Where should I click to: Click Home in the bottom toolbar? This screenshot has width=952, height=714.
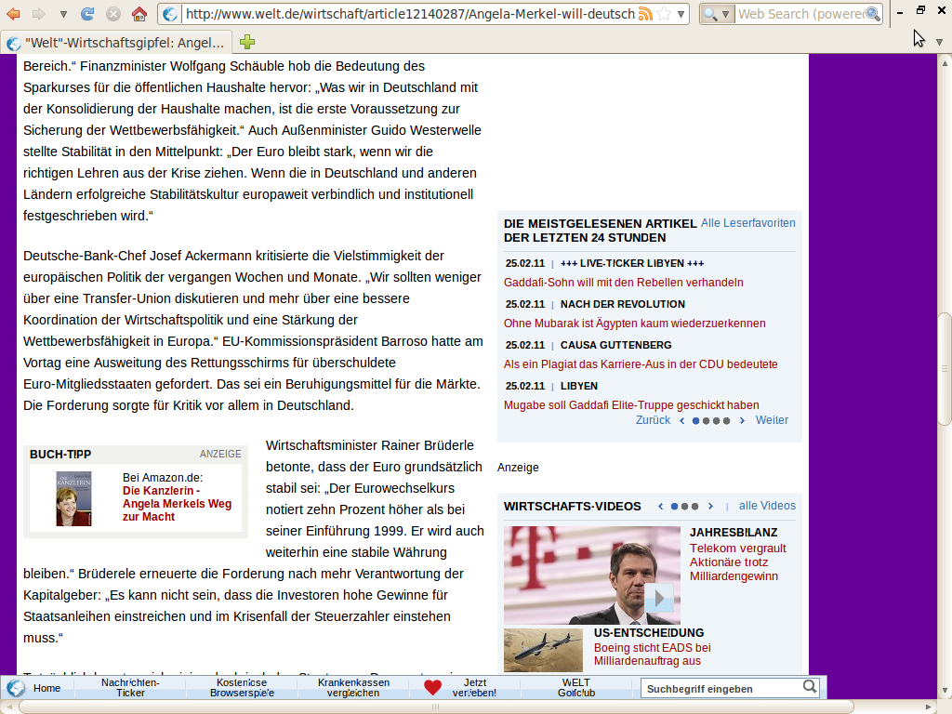coord(46,688)
